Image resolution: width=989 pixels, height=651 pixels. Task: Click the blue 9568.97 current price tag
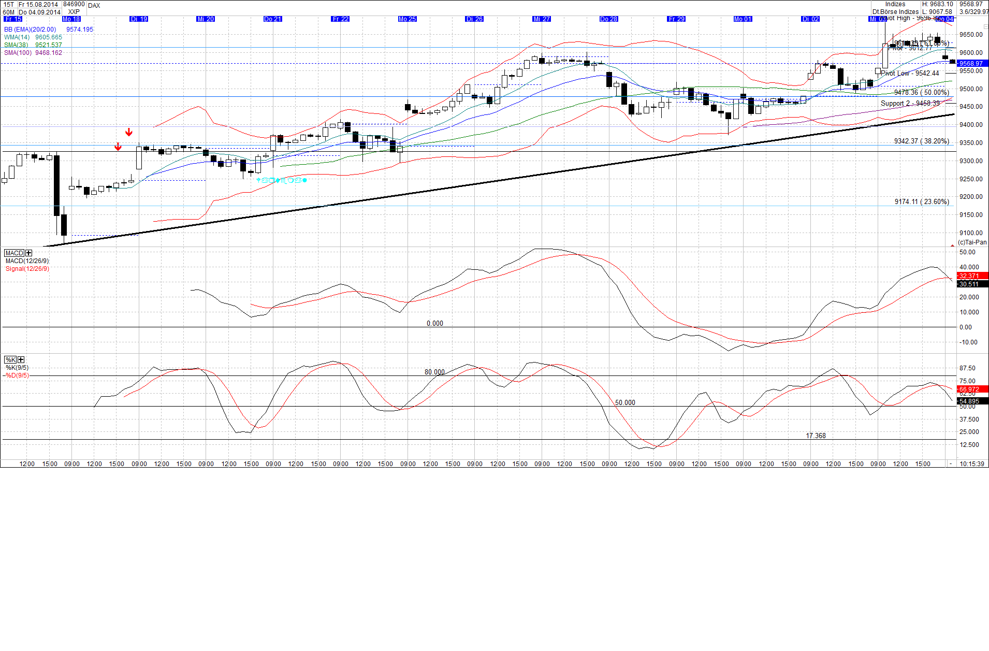[x=972, y=64]
